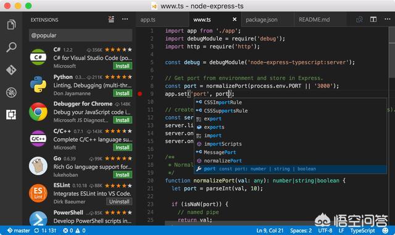Open the Debug view bug icon

coord(11,93)
